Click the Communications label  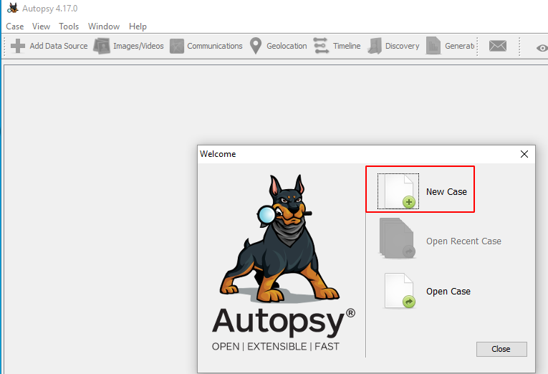(x=215, y=46)
